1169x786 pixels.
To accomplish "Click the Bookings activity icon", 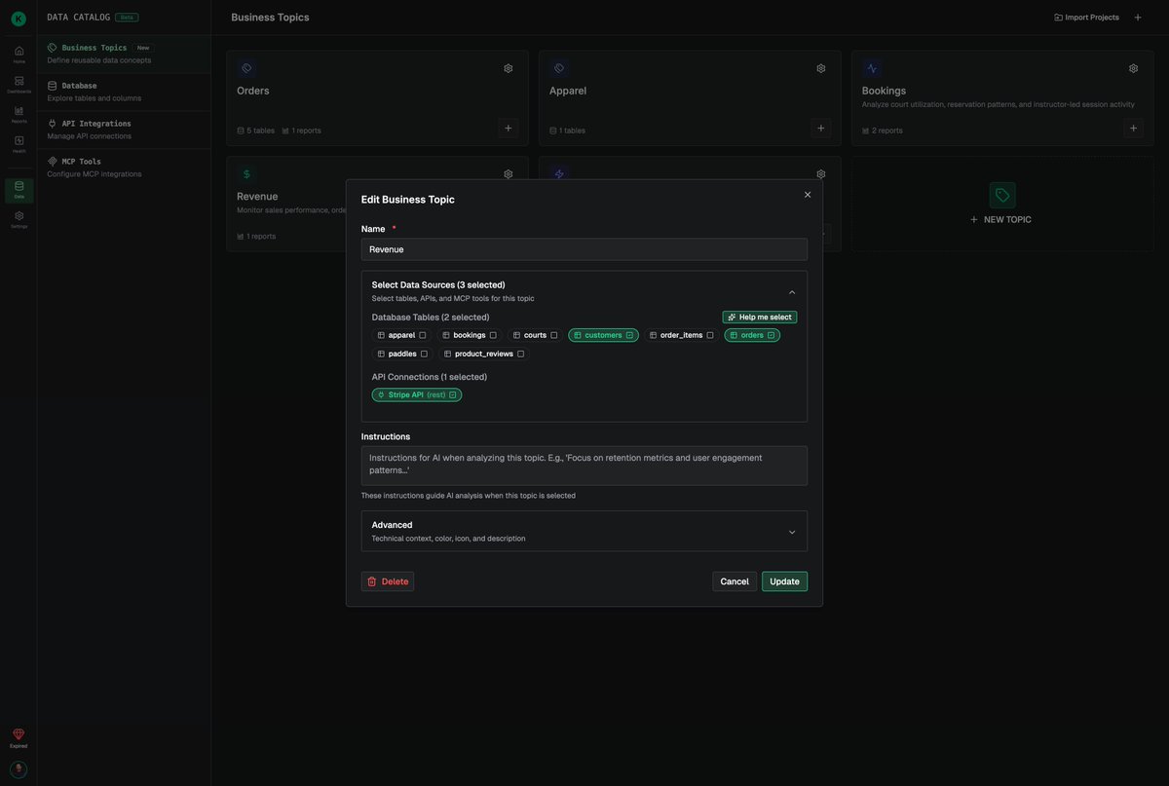I will 872,68.
